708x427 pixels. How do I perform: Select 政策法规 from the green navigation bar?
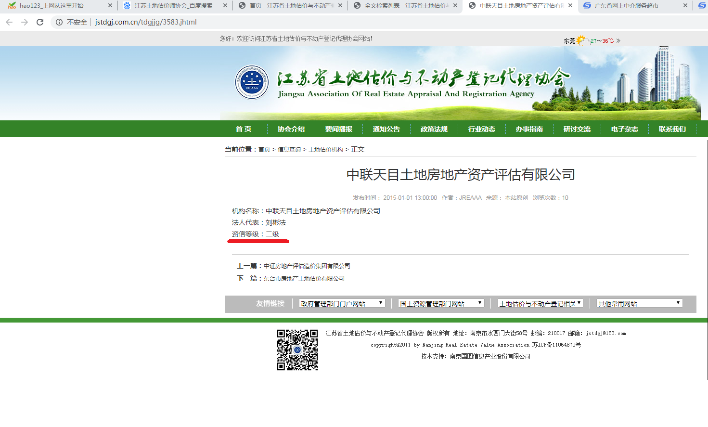point(434,129)
